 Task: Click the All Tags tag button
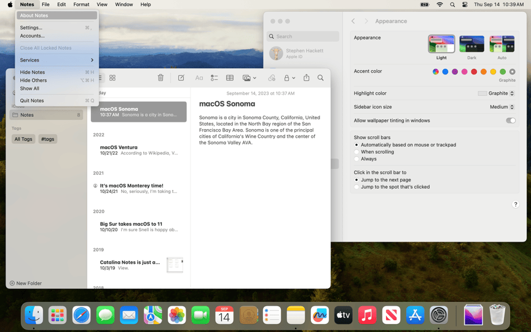(x=23, y=139)
